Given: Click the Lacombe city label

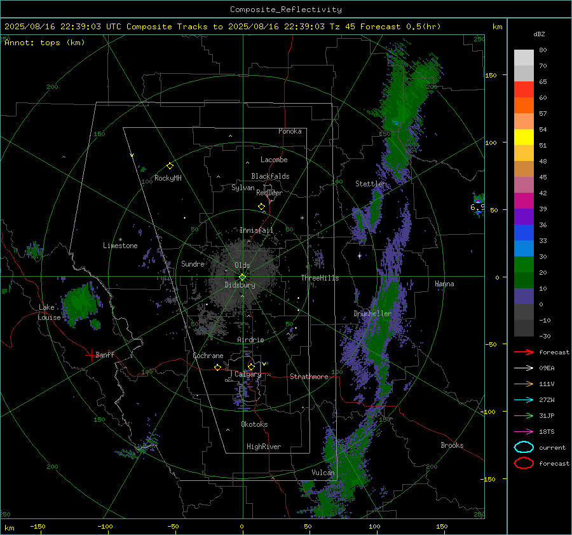Looking at the screenshot, I should 274,160.
